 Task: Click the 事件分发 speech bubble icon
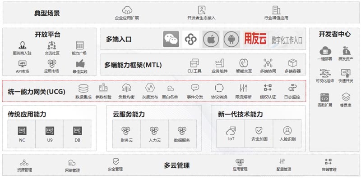pos(195,88)
